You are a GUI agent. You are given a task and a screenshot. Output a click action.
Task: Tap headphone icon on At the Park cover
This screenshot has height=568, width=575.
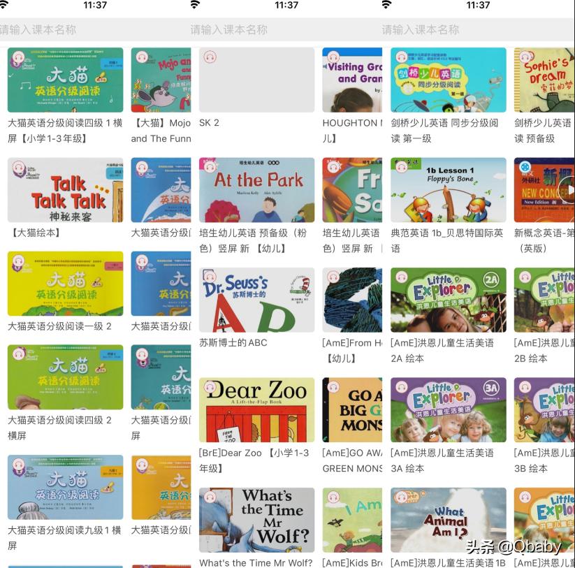[x=210, y=167]
